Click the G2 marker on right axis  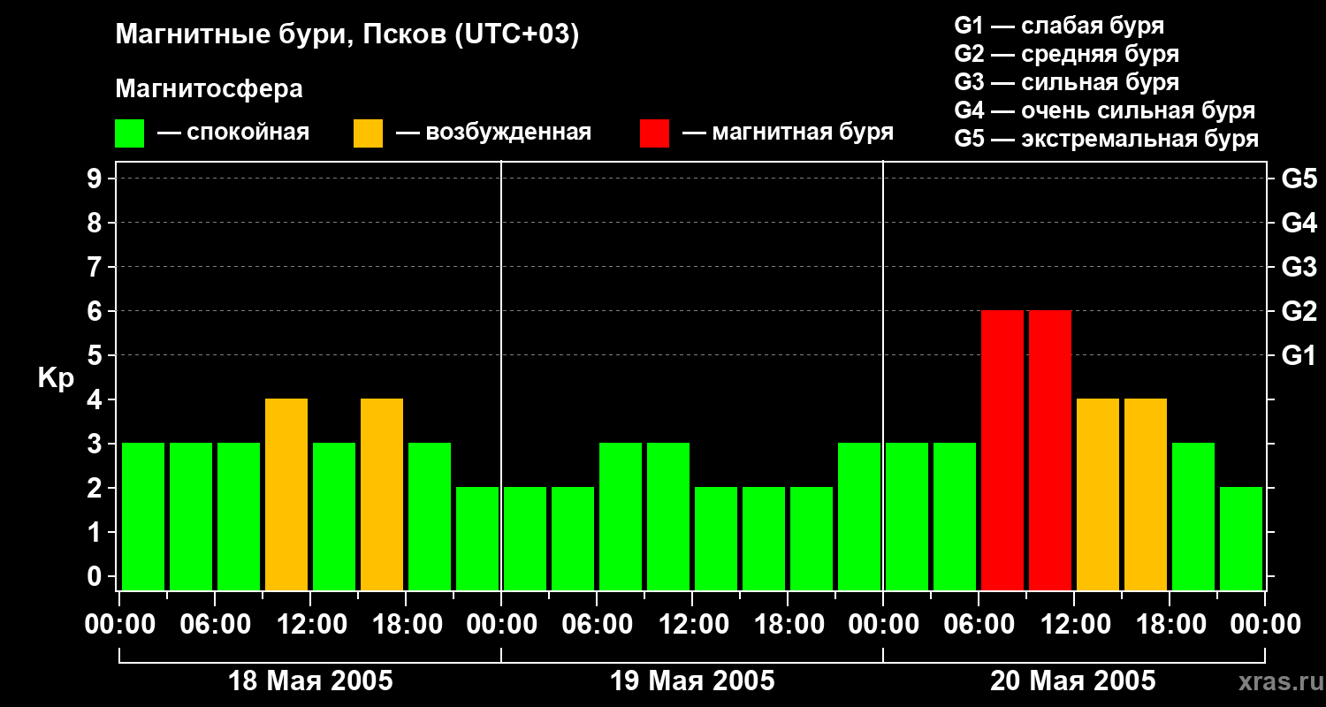[1299, 311]
